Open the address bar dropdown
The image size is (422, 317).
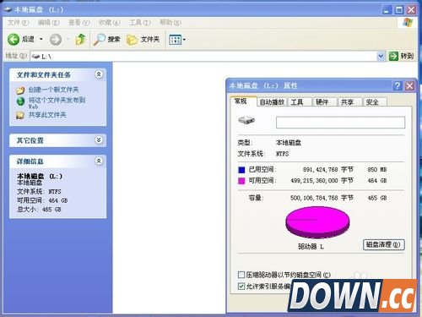[381, 57]
